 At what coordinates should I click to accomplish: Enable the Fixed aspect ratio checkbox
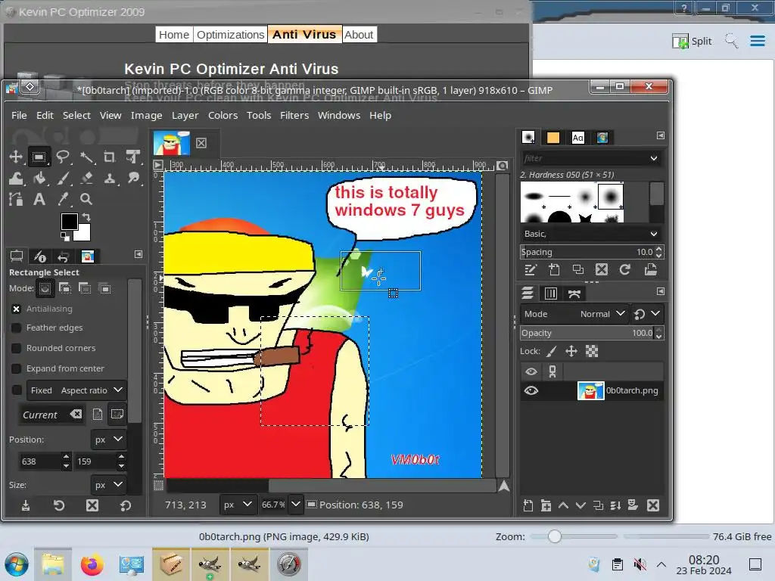[17, 390]
